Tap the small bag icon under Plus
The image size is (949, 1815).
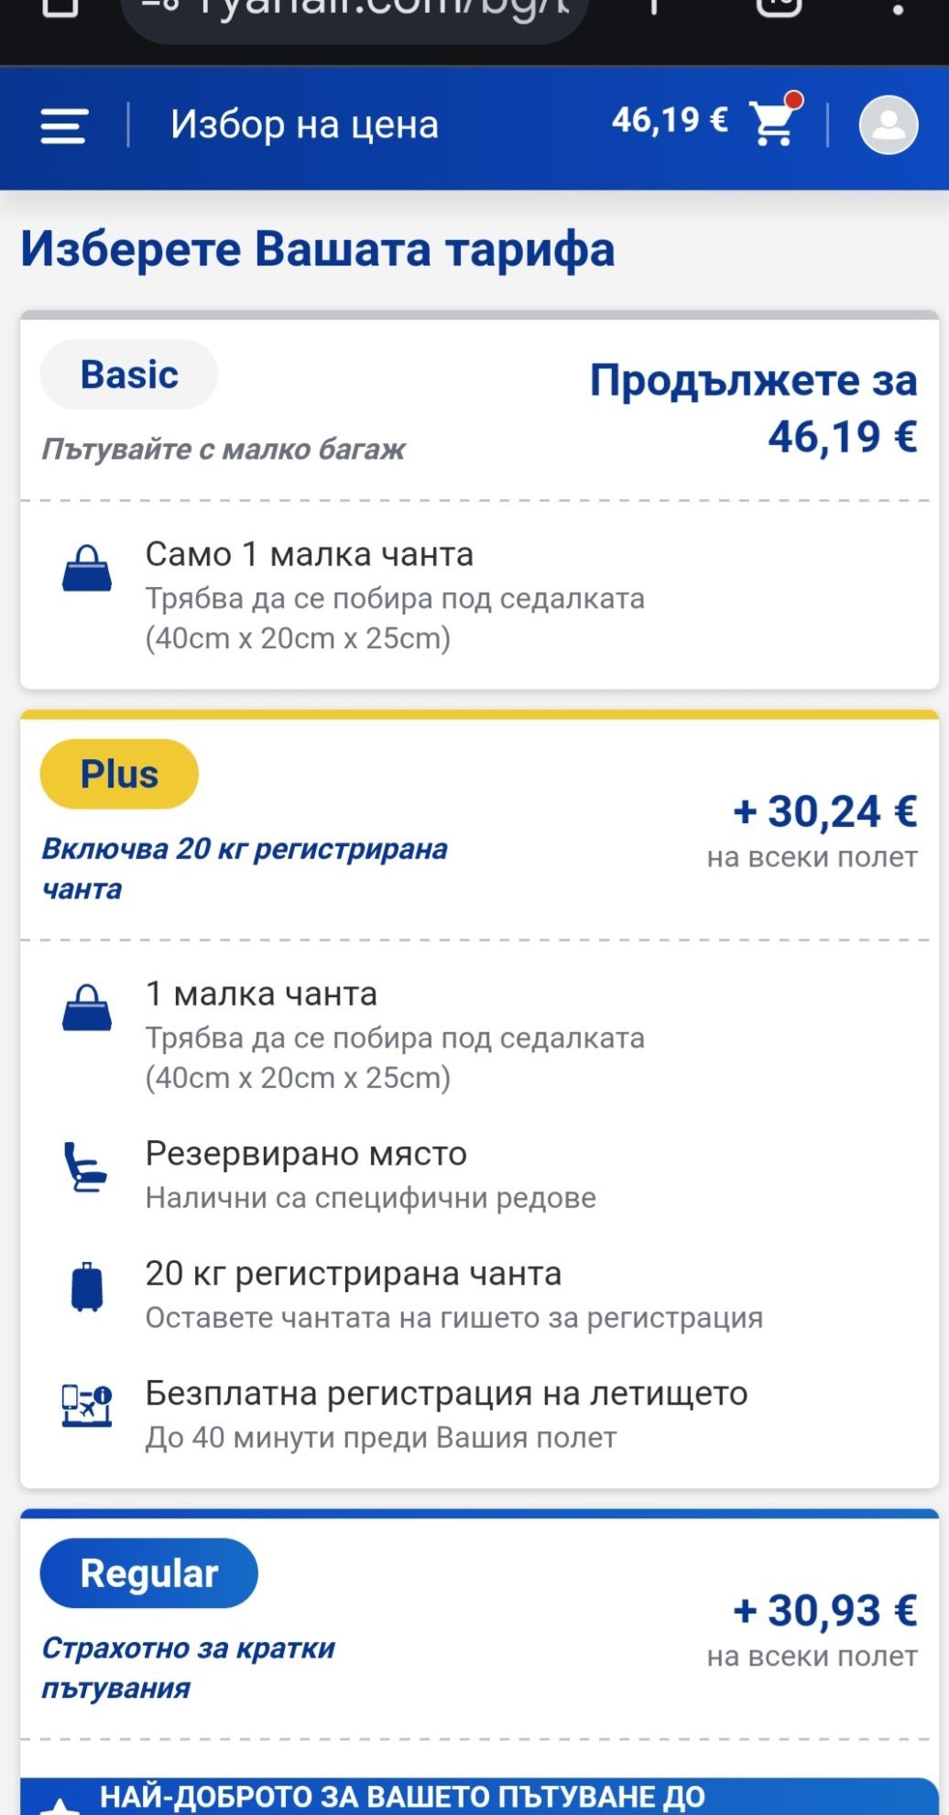tap(87, 1008)
